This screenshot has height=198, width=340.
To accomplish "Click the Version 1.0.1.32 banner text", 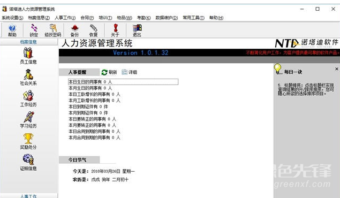I will [141, 52].
